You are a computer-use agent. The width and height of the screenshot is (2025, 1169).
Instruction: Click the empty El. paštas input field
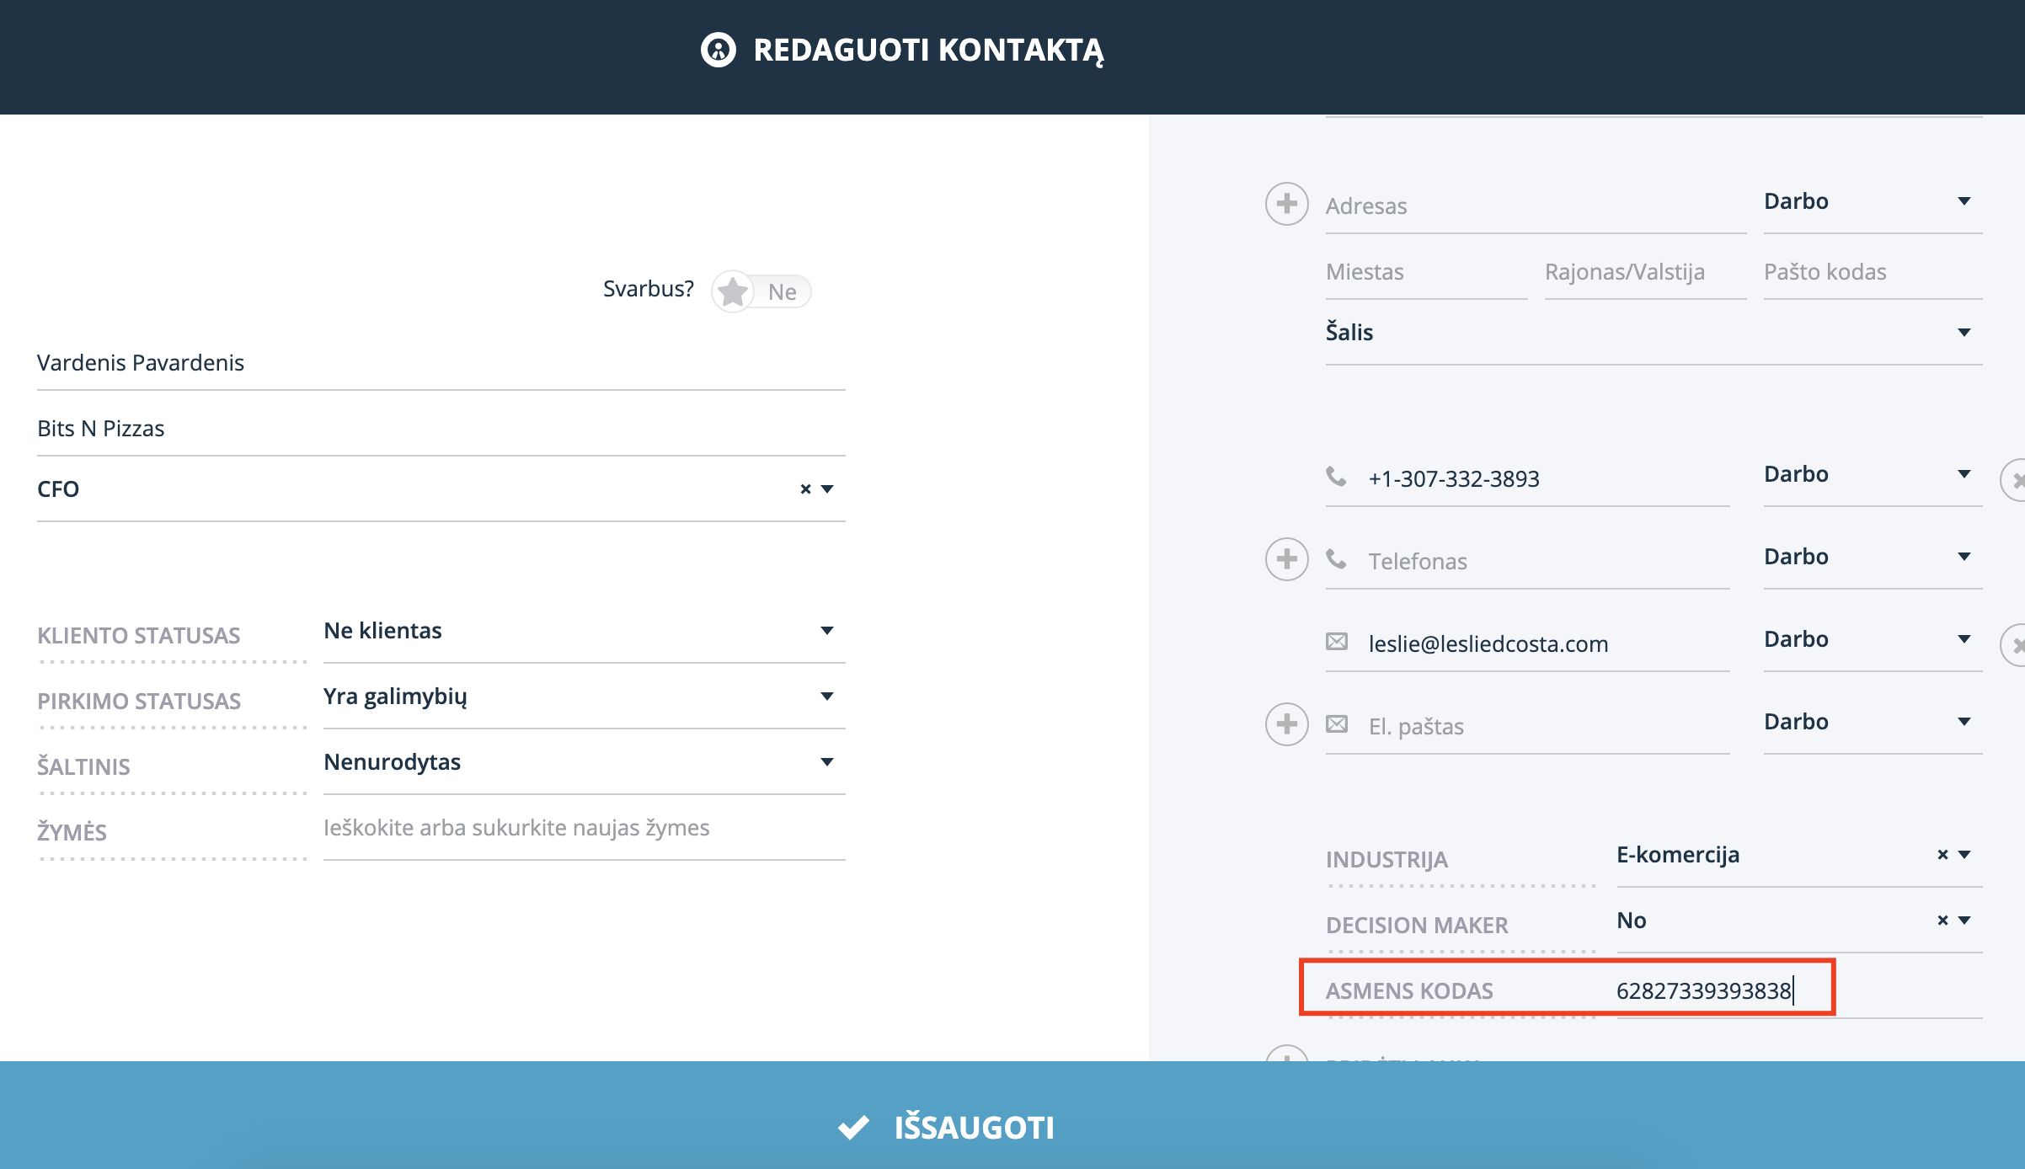(x=1548, y=727)
